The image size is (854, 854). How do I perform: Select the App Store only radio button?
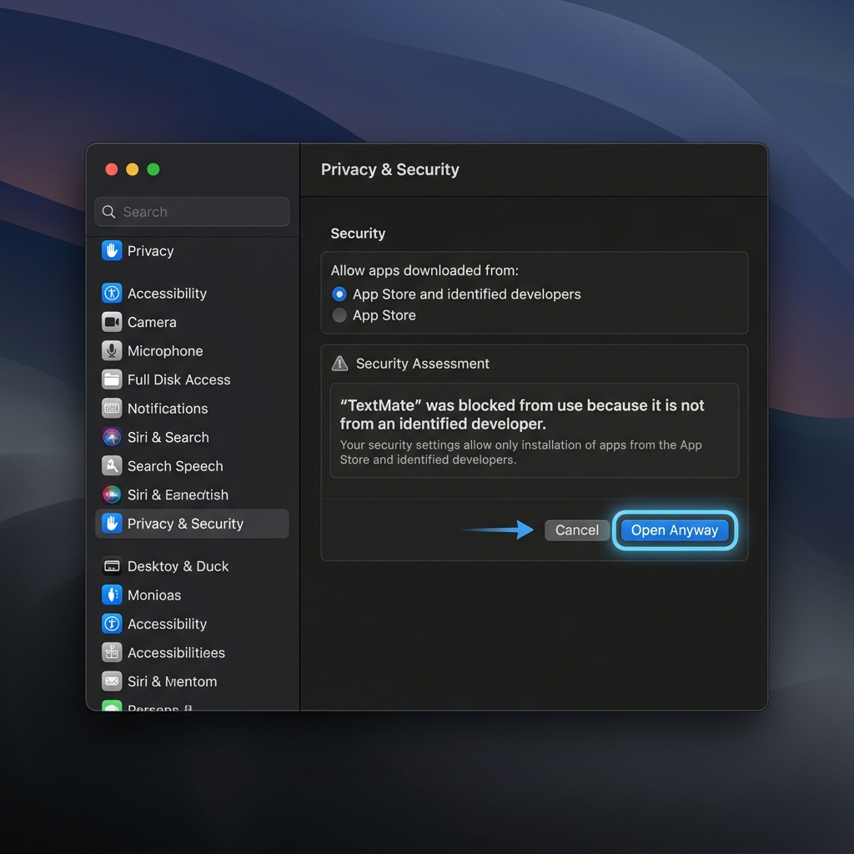coord(339,315)
